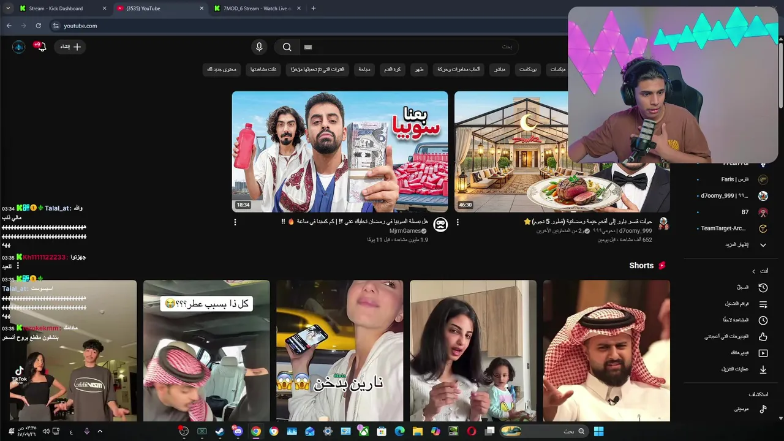
Task: Show hidden system tray icons
Action: point(100,431)
